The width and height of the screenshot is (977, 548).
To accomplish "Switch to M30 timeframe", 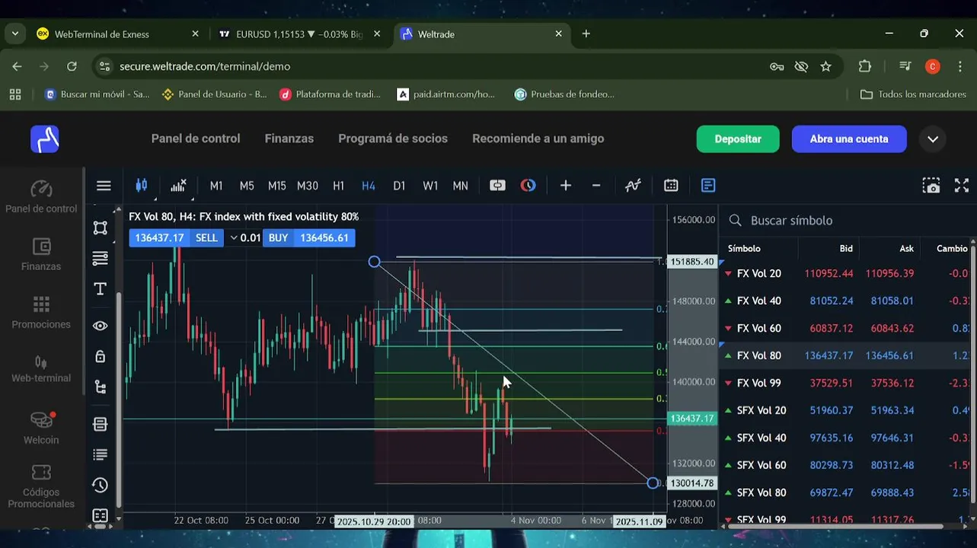I will pos(308,186).
